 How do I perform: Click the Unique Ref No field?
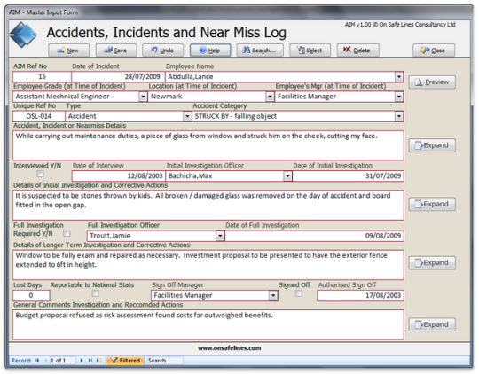[x=39, y=116]
